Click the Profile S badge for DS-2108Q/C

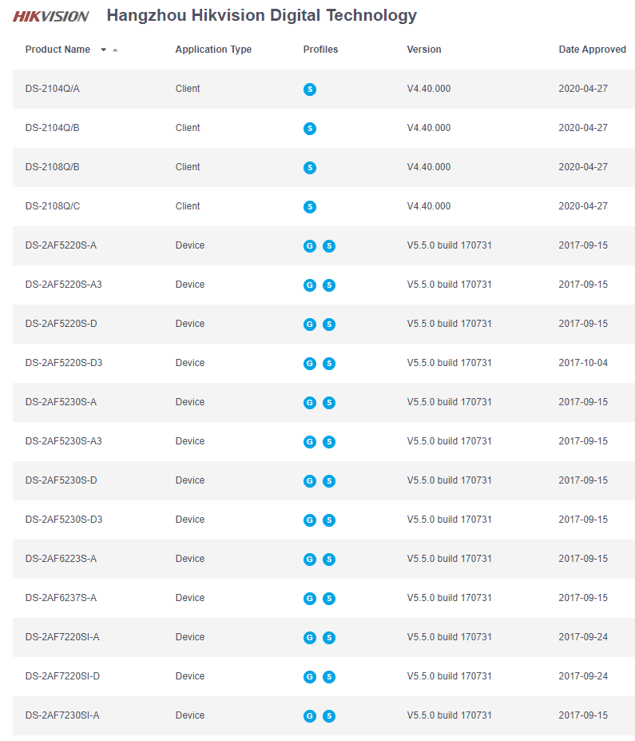(310, 207)
